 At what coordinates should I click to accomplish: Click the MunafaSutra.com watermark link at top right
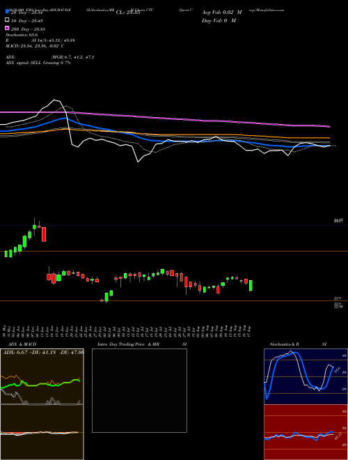269,10
